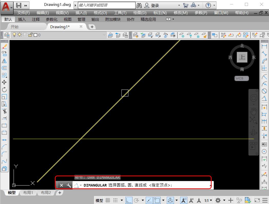Toggle ortho mode in status bar
Viewport: 269px width, 204px height.
(129, 200)
